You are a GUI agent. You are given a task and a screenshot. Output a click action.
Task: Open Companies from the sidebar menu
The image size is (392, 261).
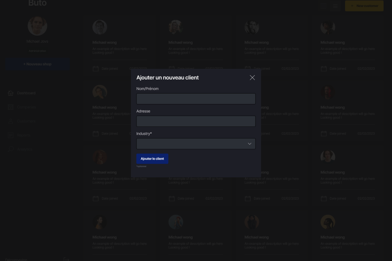[x=26, y=107]
